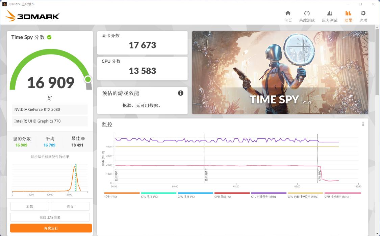This screenshot has height=236, width=380.
Task: Toggle the GPU 温度 (°C) legend series
Action: (x=186, y=196)
